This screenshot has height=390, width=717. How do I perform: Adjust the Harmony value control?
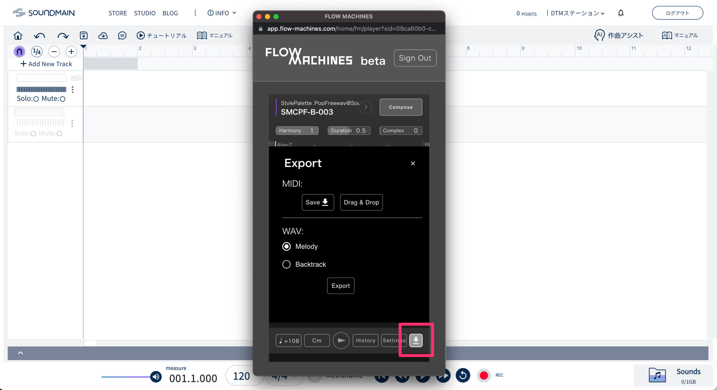click(297, 131)
